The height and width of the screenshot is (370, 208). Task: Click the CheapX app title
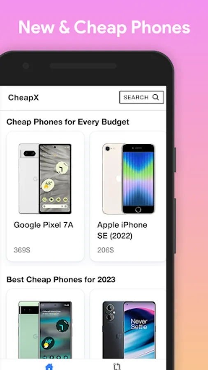23,97
